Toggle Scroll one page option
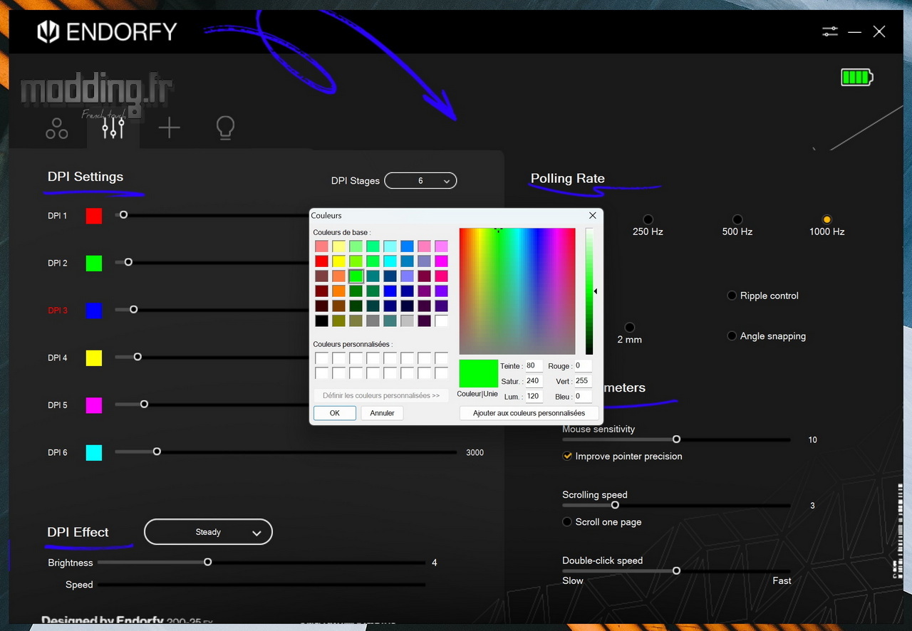 pos(567,521)
